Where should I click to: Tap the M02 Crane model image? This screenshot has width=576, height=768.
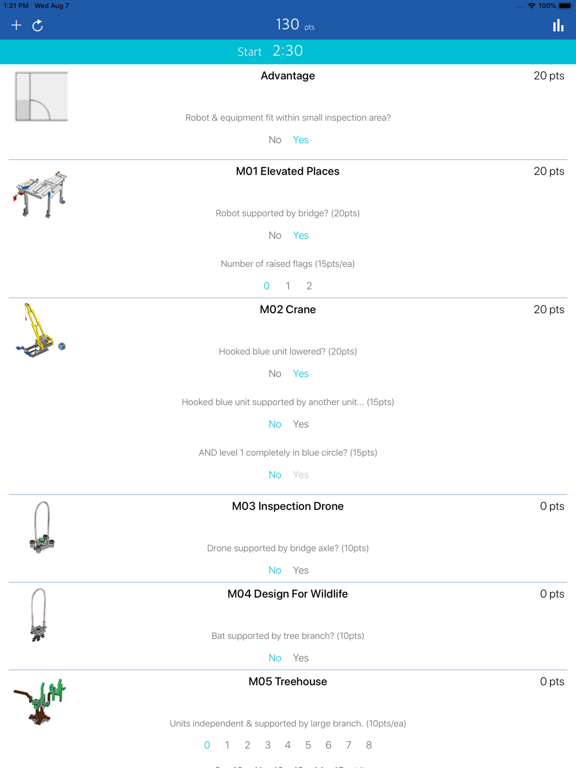point(40,331)
